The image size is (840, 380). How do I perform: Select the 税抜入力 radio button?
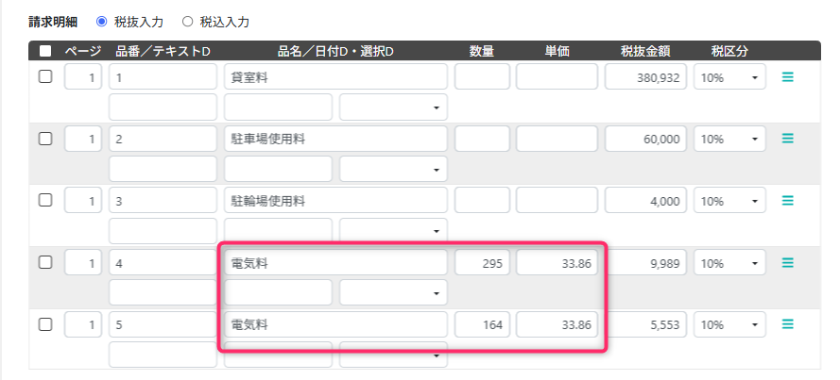coord(102,21)
